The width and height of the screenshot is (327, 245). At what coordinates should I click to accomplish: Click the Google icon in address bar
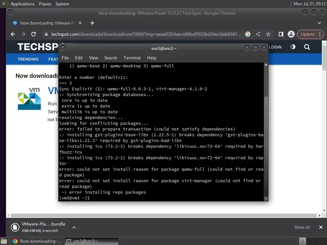pos(248,34)
